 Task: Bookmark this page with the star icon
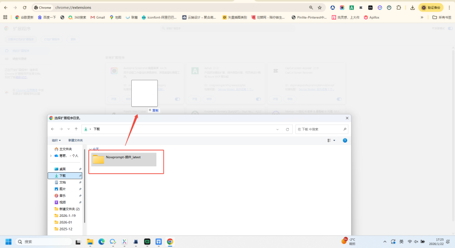(x=320, y=8)
